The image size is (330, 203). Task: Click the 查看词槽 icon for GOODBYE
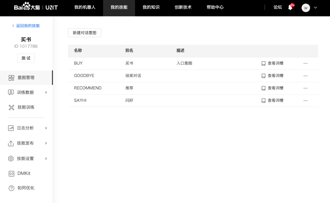click(x=263, y=76)
